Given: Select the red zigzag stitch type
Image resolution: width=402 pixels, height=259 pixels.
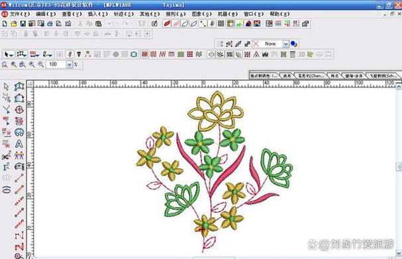Looking at the screenshot, I should click(162, 54).
